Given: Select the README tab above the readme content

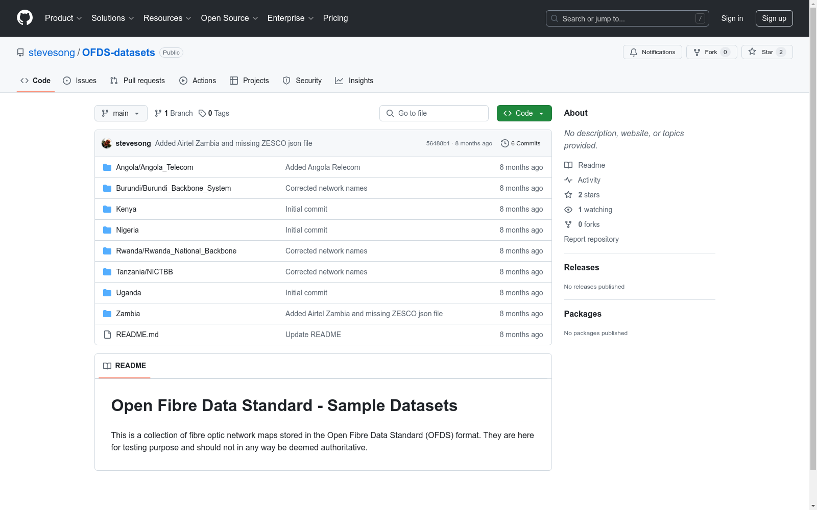Looking at the screenshot, I should (125, 366).
